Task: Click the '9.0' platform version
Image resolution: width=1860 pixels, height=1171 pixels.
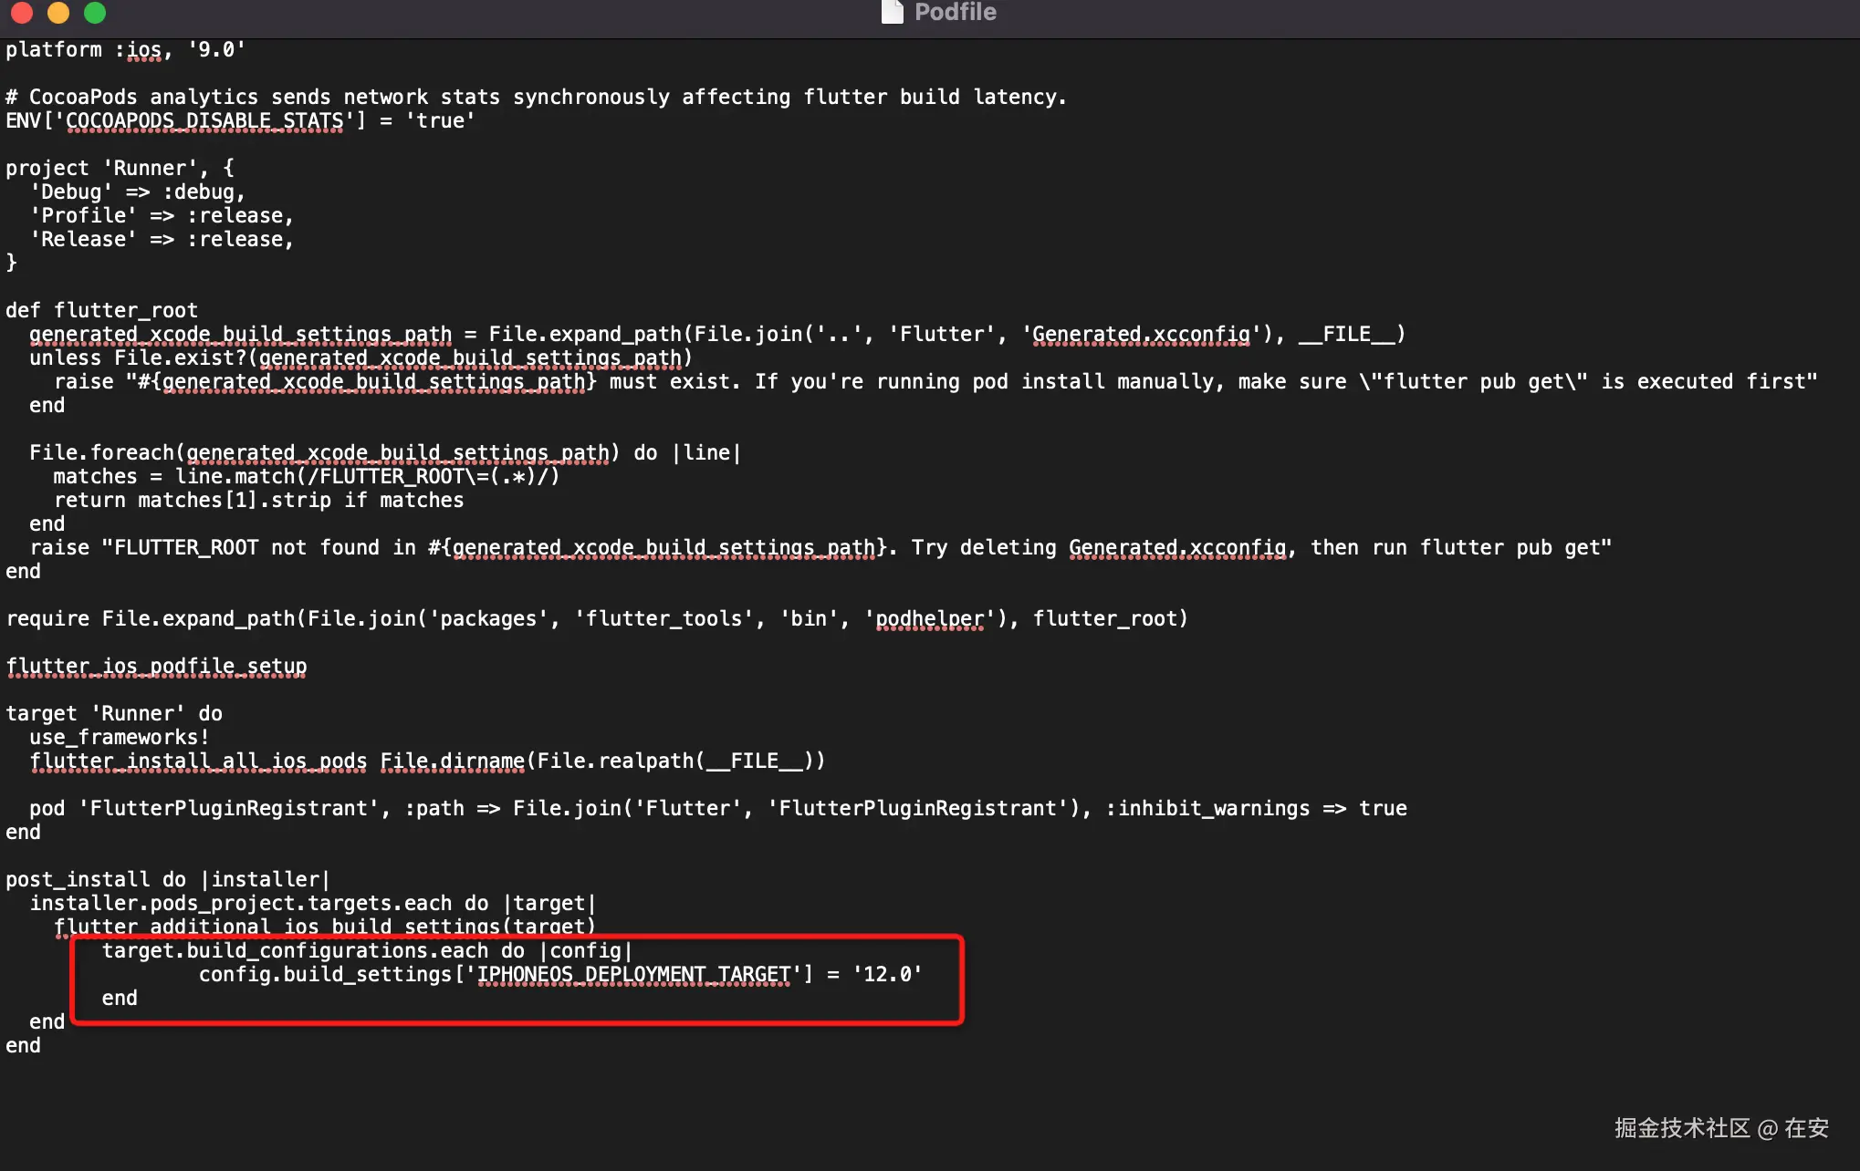Action: tap(216, 50)
